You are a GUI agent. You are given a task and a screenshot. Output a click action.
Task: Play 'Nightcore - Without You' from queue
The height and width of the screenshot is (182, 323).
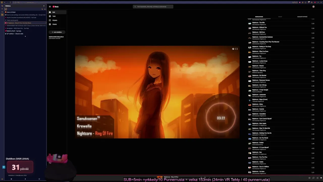coord(281,28)
